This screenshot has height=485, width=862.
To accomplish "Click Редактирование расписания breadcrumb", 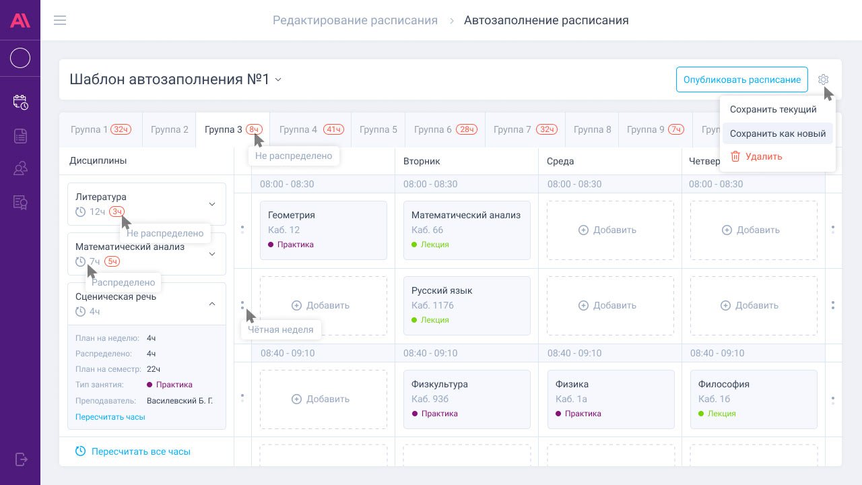I will click(355, 20).
